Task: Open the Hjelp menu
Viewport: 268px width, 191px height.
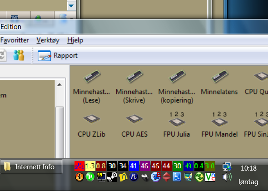Action: coord(75,40)
